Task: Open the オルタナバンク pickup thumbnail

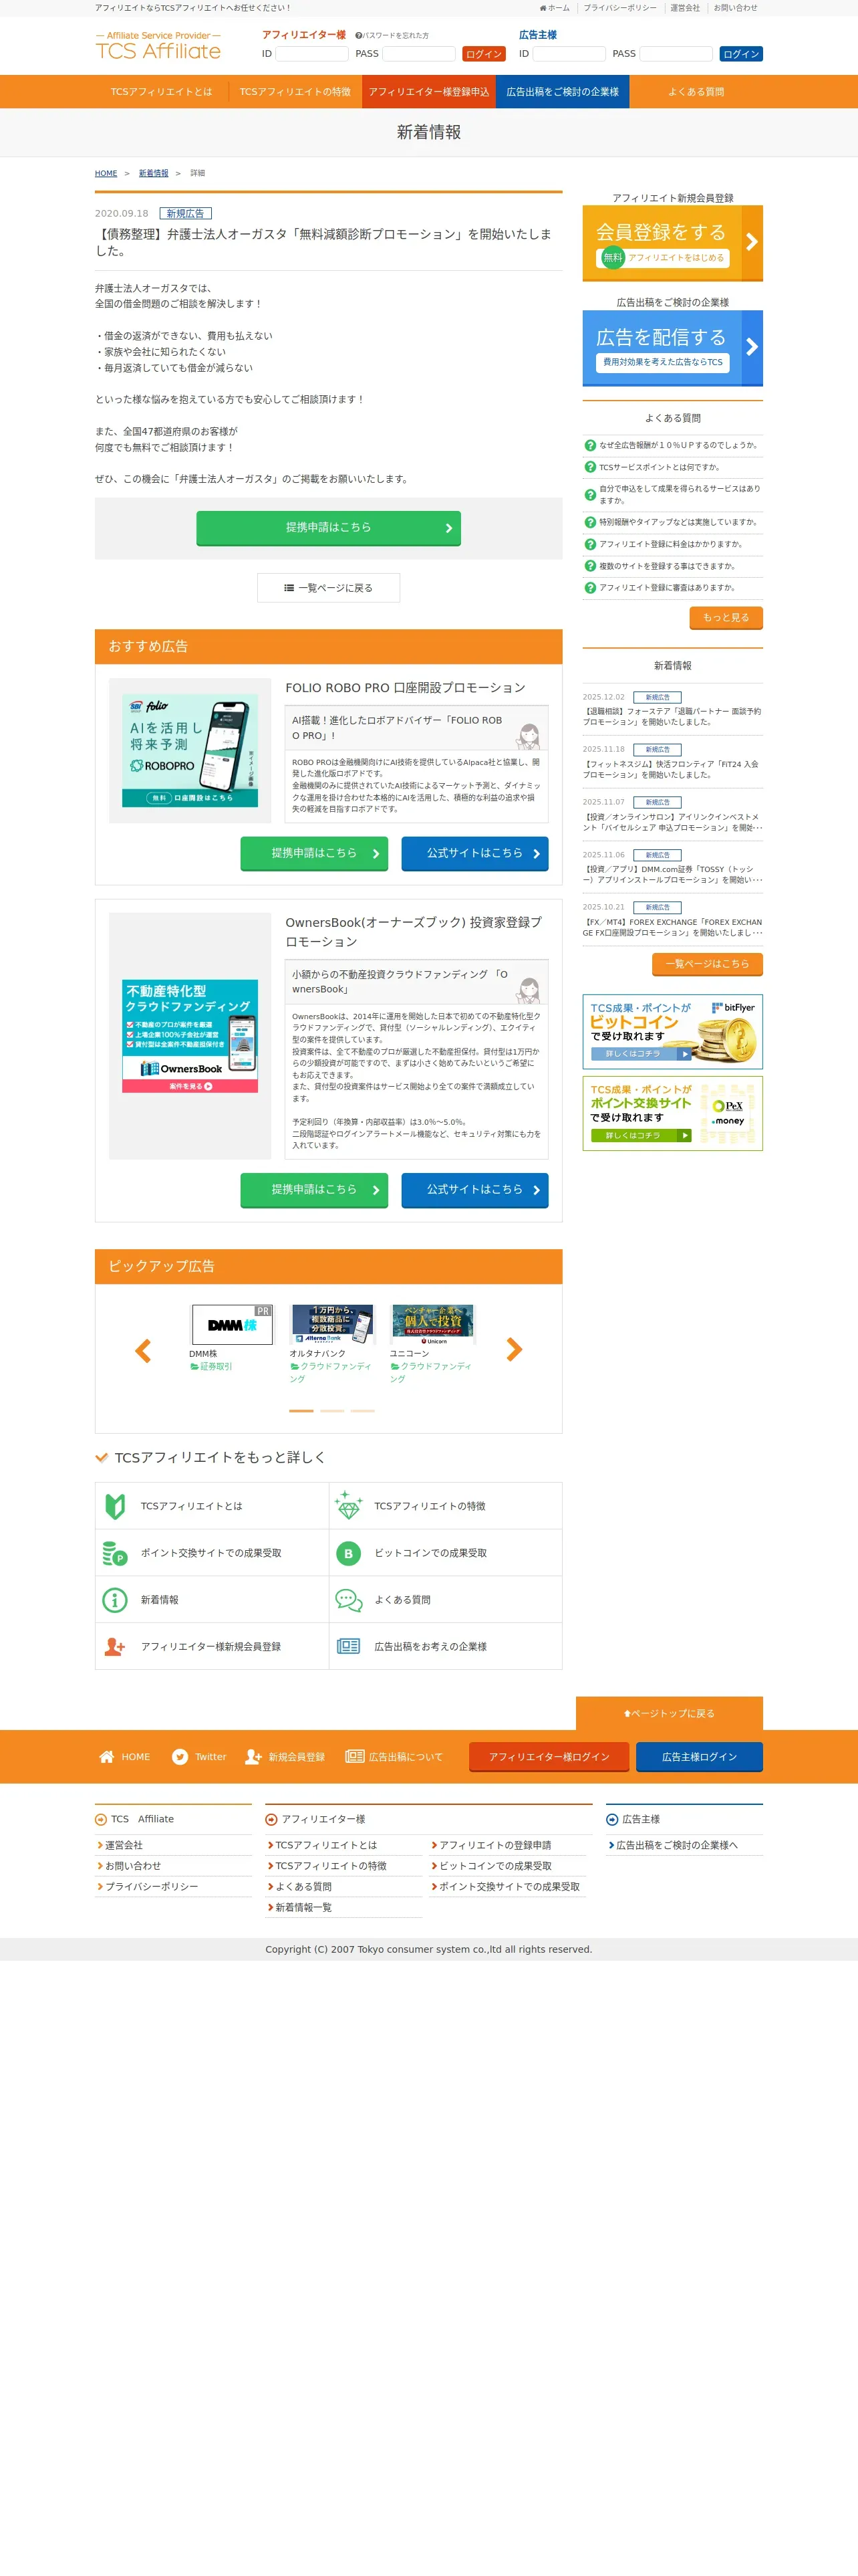Action: [331, 1324]
